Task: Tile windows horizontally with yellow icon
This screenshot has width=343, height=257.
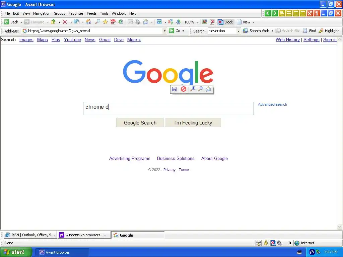Action: coord(289,13)
